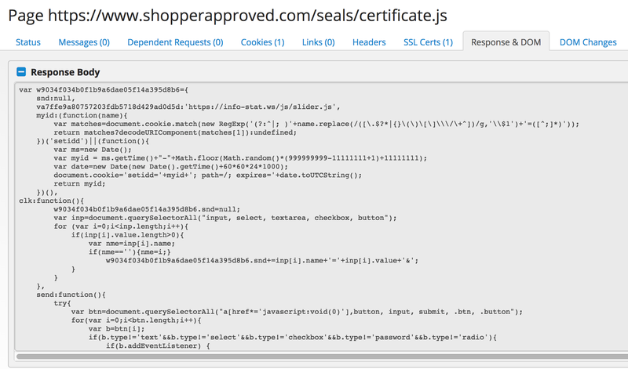The image size is (628, 369).
Task: Select the Response & DOM tab
Action: click(x=506, y=42)
